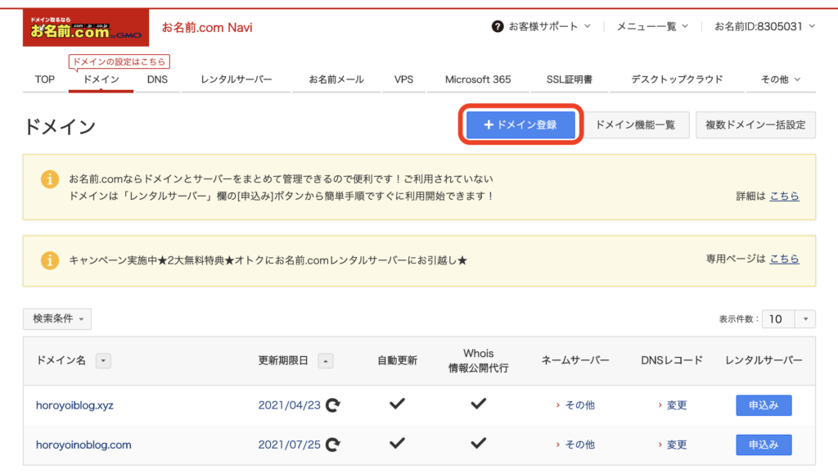
Task: Open the horoyoiblog.xyz domain link
Action: click(74, 405)
